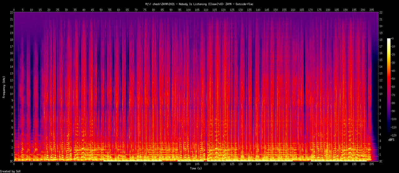Click 'DC' on the left frequency axis
399x173 pixels.
[11, 161]
